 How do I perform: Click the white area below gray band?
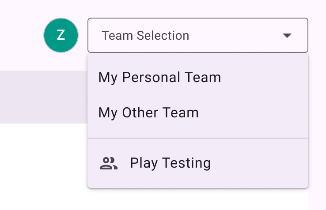pyautogui.click(x=44, y=166)
